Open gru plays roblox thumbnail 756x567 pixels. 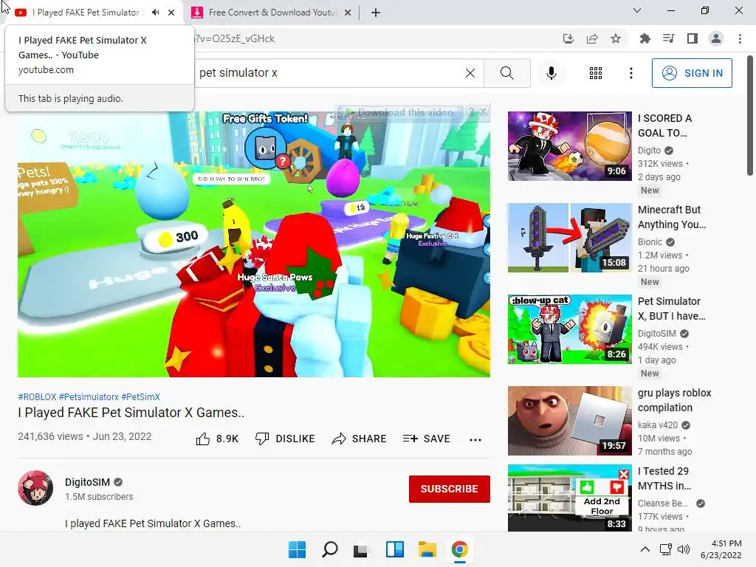569,421
